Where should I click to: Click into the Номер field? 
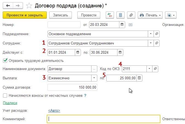(64, 25)
